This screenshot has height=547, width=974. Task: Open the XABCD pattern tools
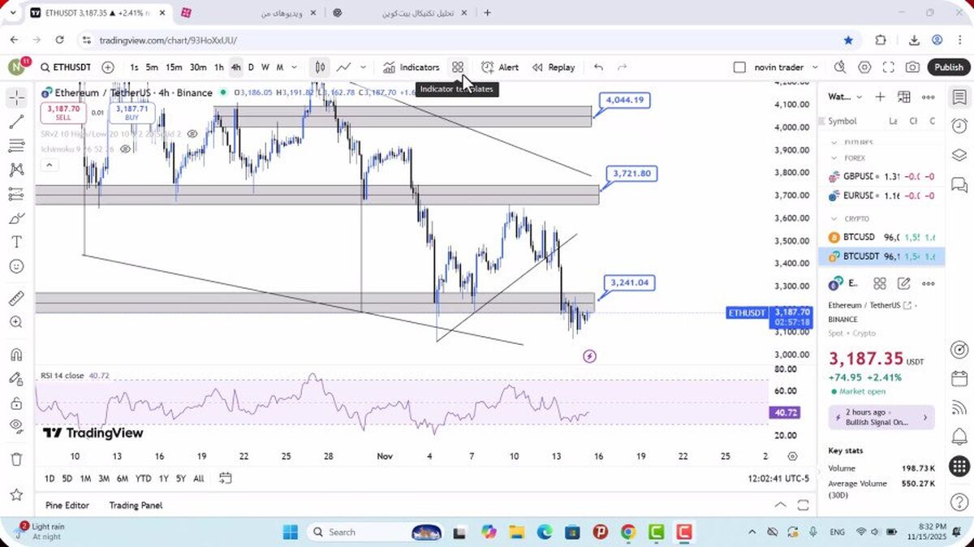pyautogui.click(x=16, y=170)
